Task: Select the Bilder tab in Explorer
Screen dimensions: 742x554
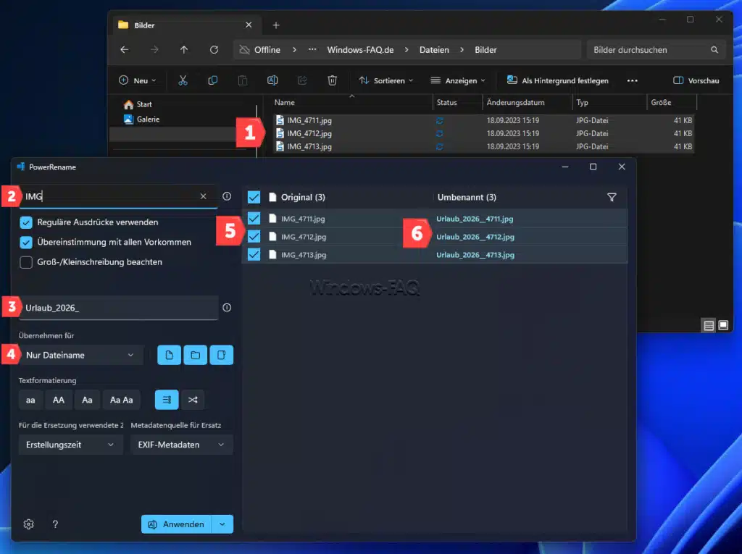Action: click(185, 25)
